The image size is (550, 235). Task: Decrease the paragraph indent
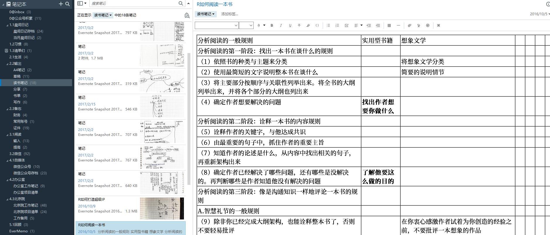click(x=369, y=25)
